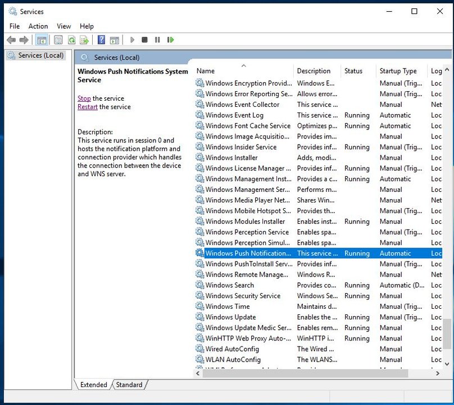Select the Windows Perception Service row

click(x=318, y=232)
